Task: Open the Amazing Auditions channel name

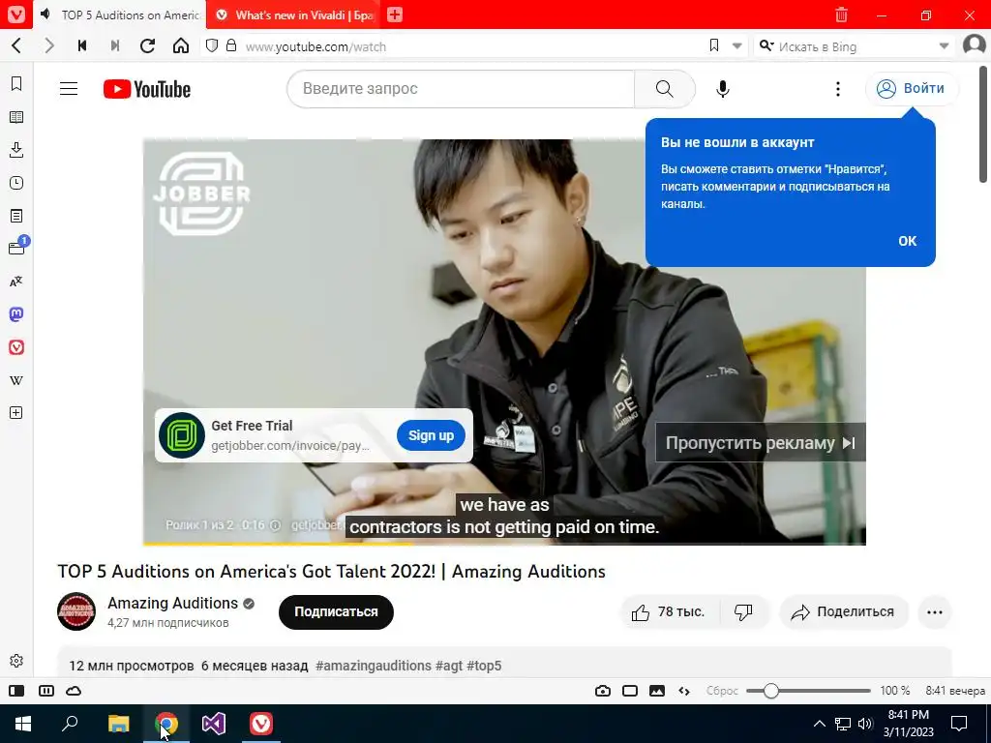Action: pos(172,603)
